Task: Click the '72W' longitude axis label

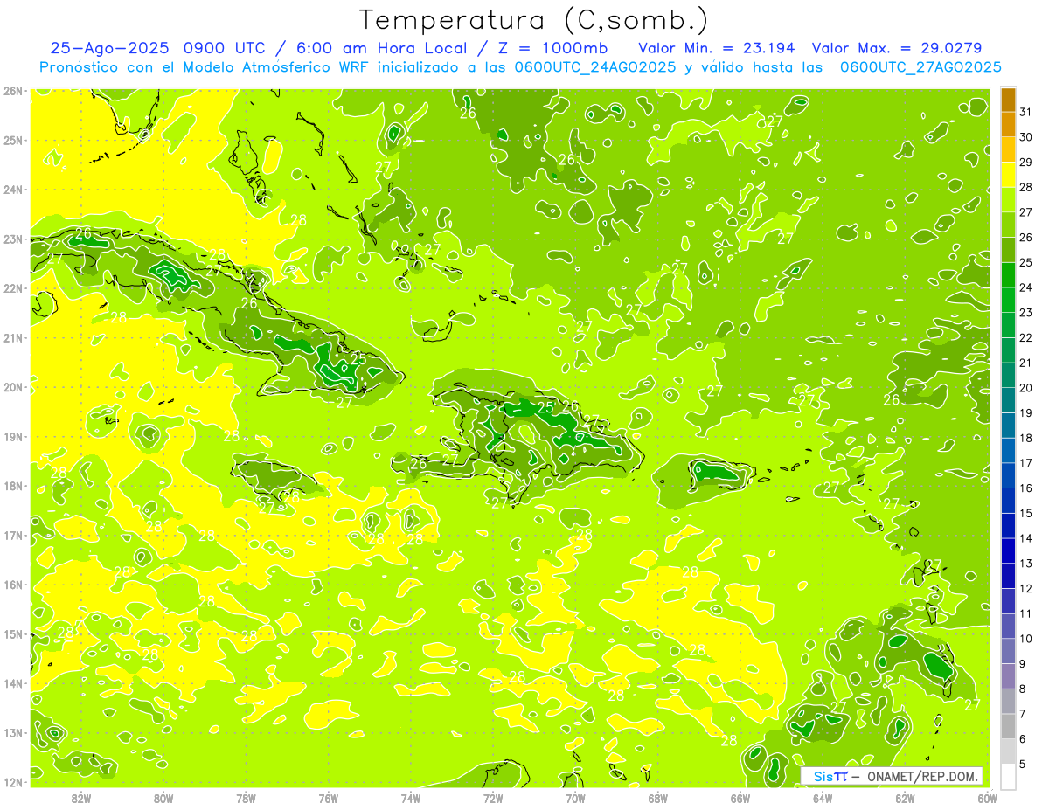Action: 493,797
